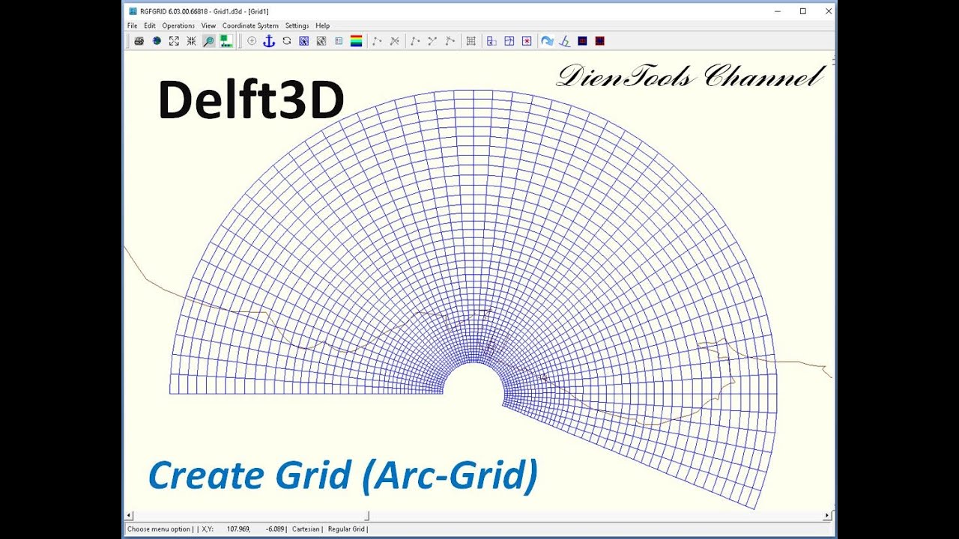Click the grid lattice icon in toolbar
959x539 pixels.
(471, 41)
